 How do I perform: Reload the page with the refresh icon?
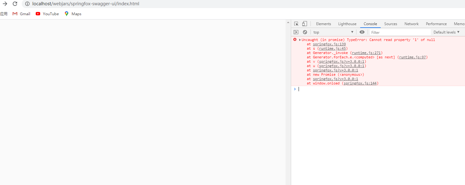15,4
